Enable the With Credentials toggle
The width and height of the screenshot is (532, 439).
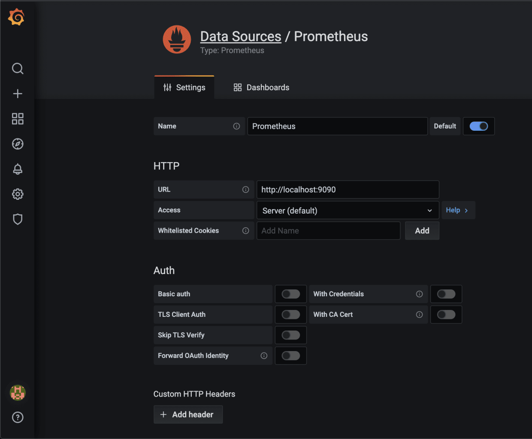click(x=446, y=294)
